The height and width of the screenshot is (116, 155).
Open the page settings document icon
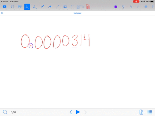[x=141, y=112]
